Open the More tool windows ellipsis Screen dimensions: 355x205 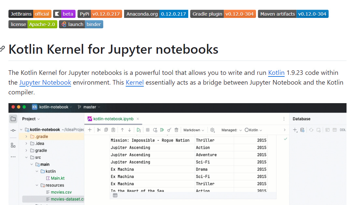pyautogui.click(x=13, y=157)
